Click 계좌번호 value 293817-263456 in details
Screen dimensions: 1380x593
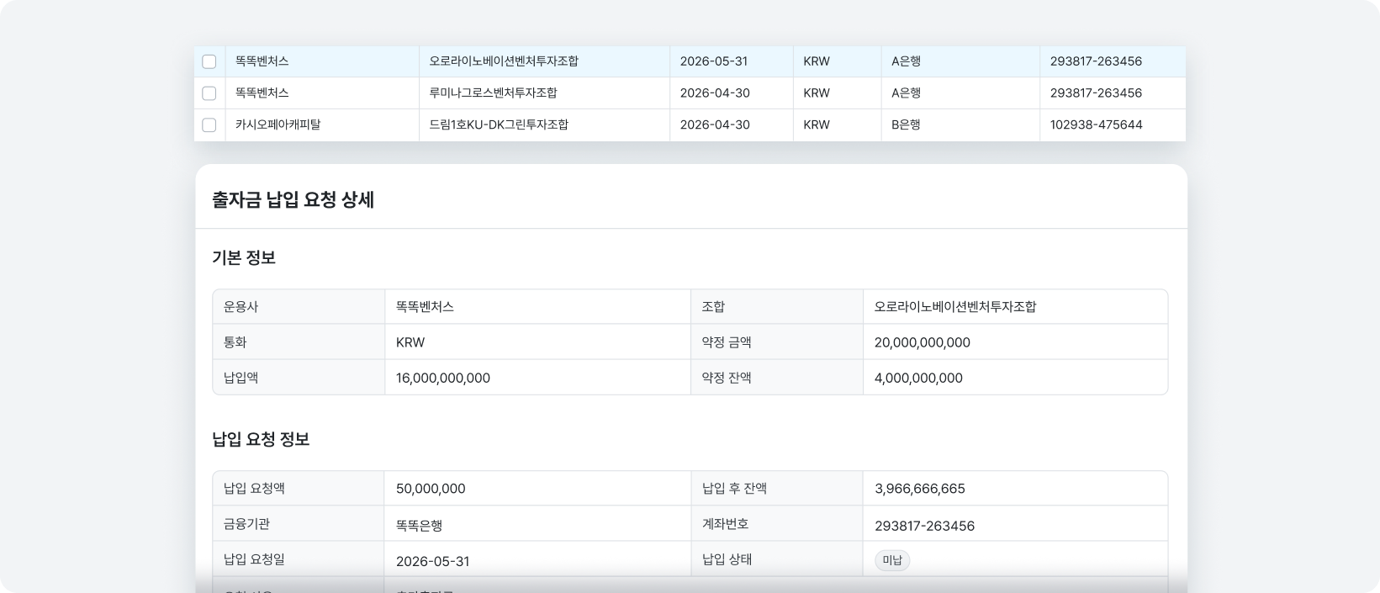click(924, 527)
